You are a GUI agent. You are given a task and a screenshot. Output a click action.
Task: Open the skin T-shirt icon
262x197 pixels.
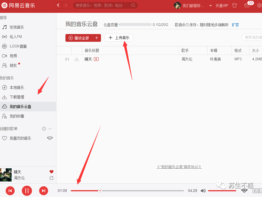(235, 5)
